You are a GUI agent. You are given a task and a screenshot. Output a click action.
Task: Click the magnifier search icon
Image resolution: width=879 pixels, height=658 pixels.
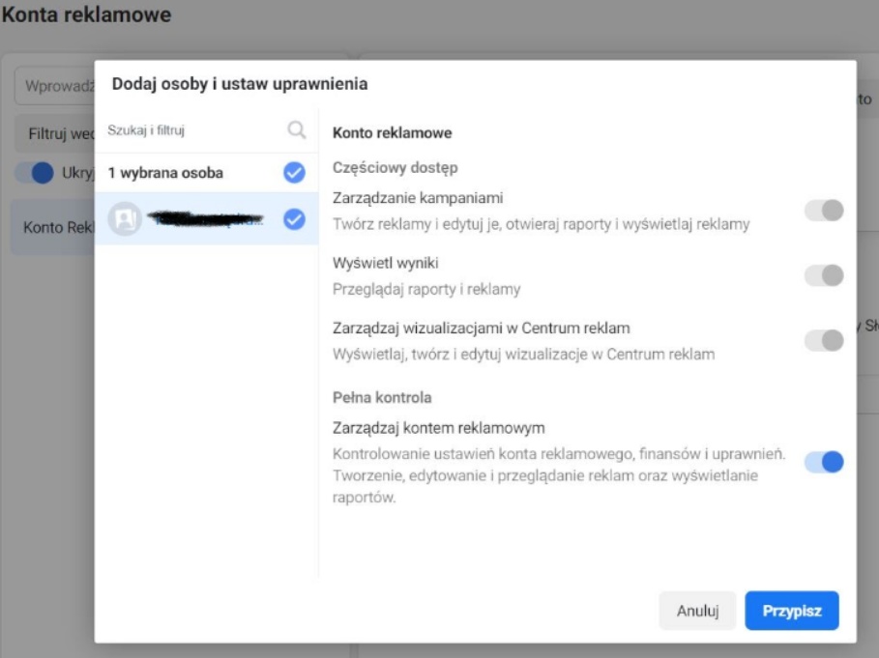point(297,130)
